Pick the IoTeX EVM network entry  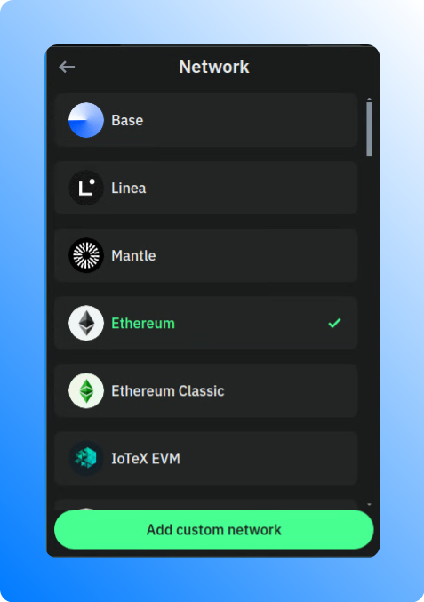click(206, 458)
